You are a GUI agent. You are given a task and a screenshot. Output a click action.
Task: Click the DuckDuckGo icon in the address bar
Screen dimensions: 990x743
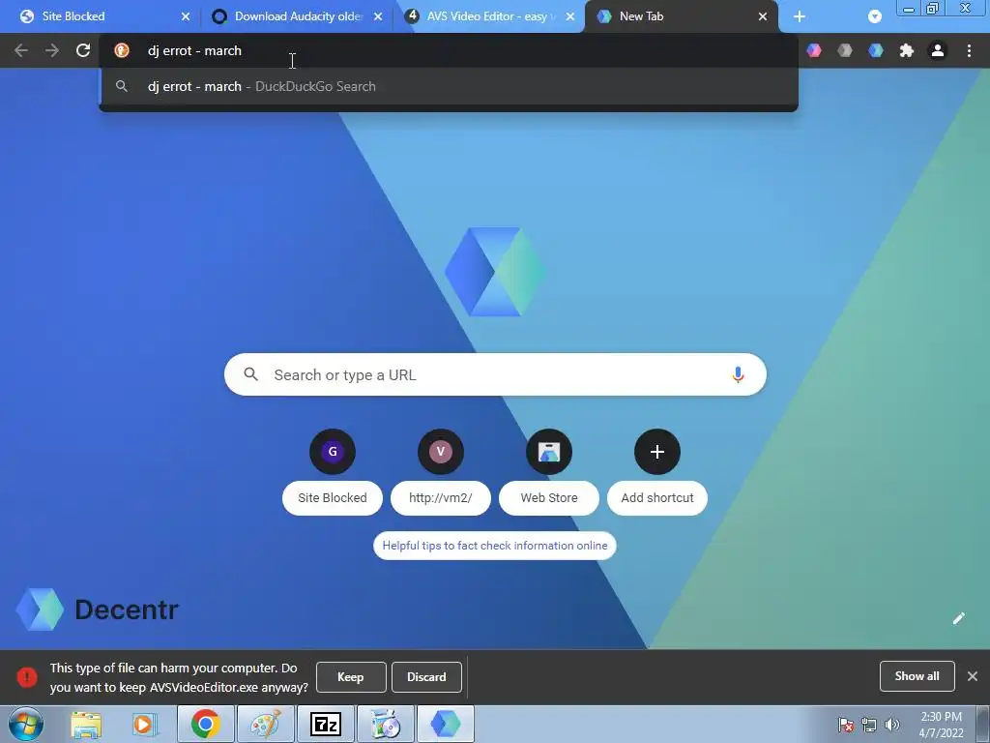tap(122, 50)
